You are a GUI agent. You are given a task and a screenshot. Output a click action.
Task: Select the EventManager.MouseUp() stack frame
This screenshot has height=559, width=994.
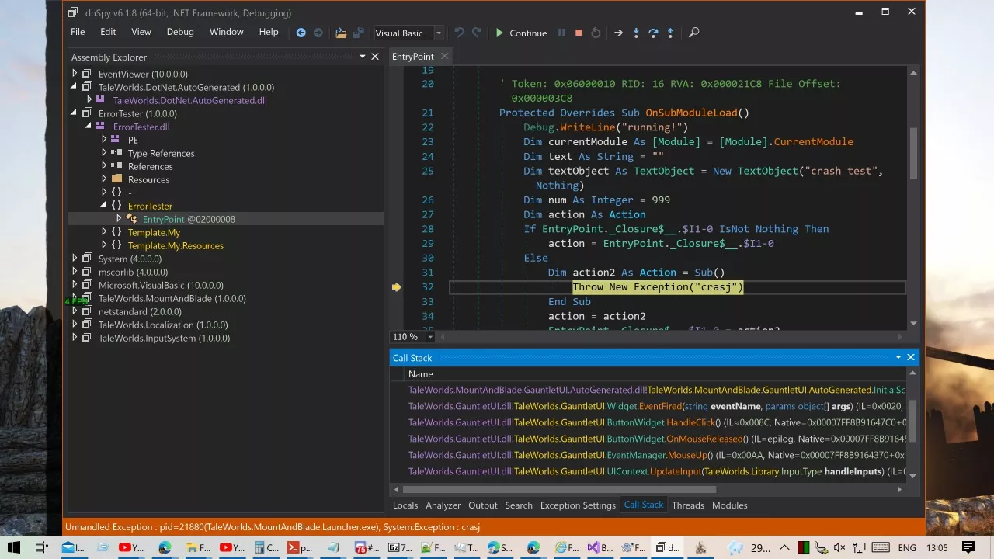(x=657, y=455)
